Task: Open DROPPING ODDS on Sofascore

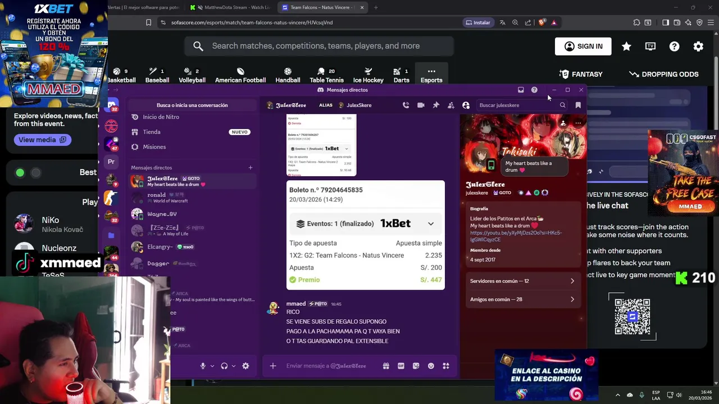Action: click(x=664, y=74)
